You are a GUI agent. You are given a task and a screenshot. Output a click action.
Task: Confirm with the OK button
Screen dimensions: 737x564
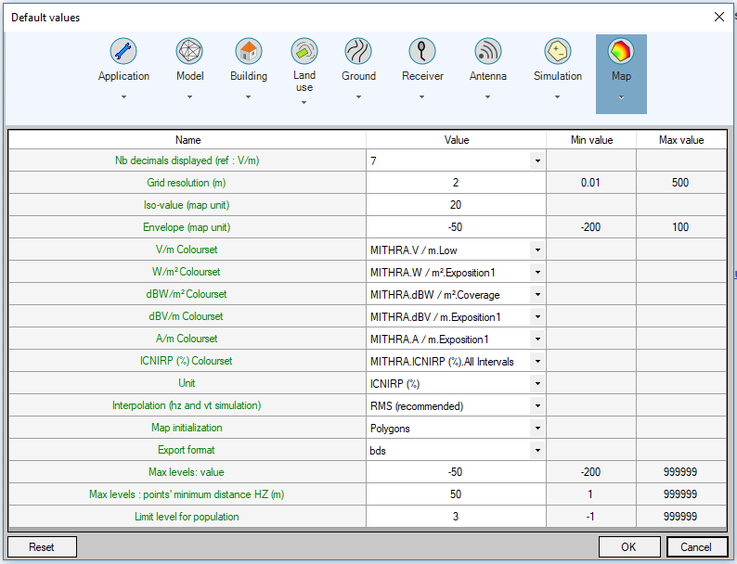tap(629, 547)
